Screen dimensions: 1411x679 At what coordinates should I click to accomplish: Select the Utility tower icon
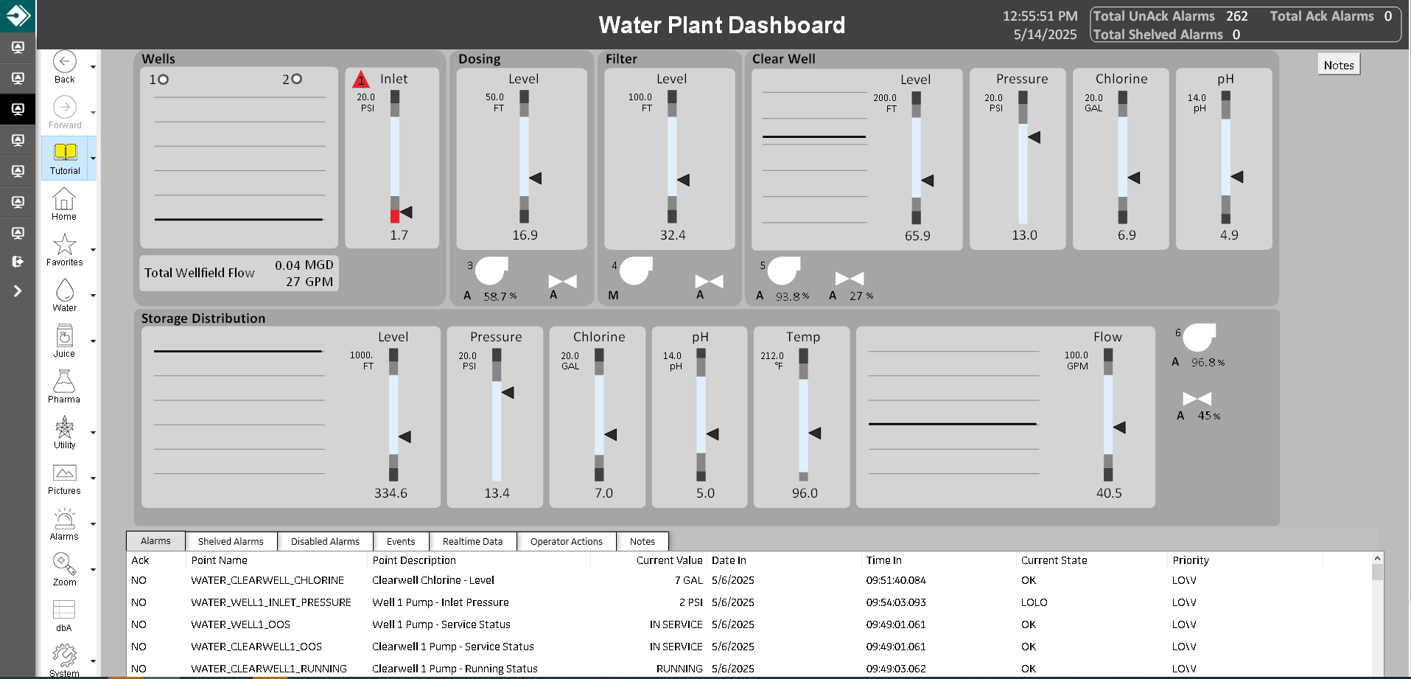[x=65, y=427]
